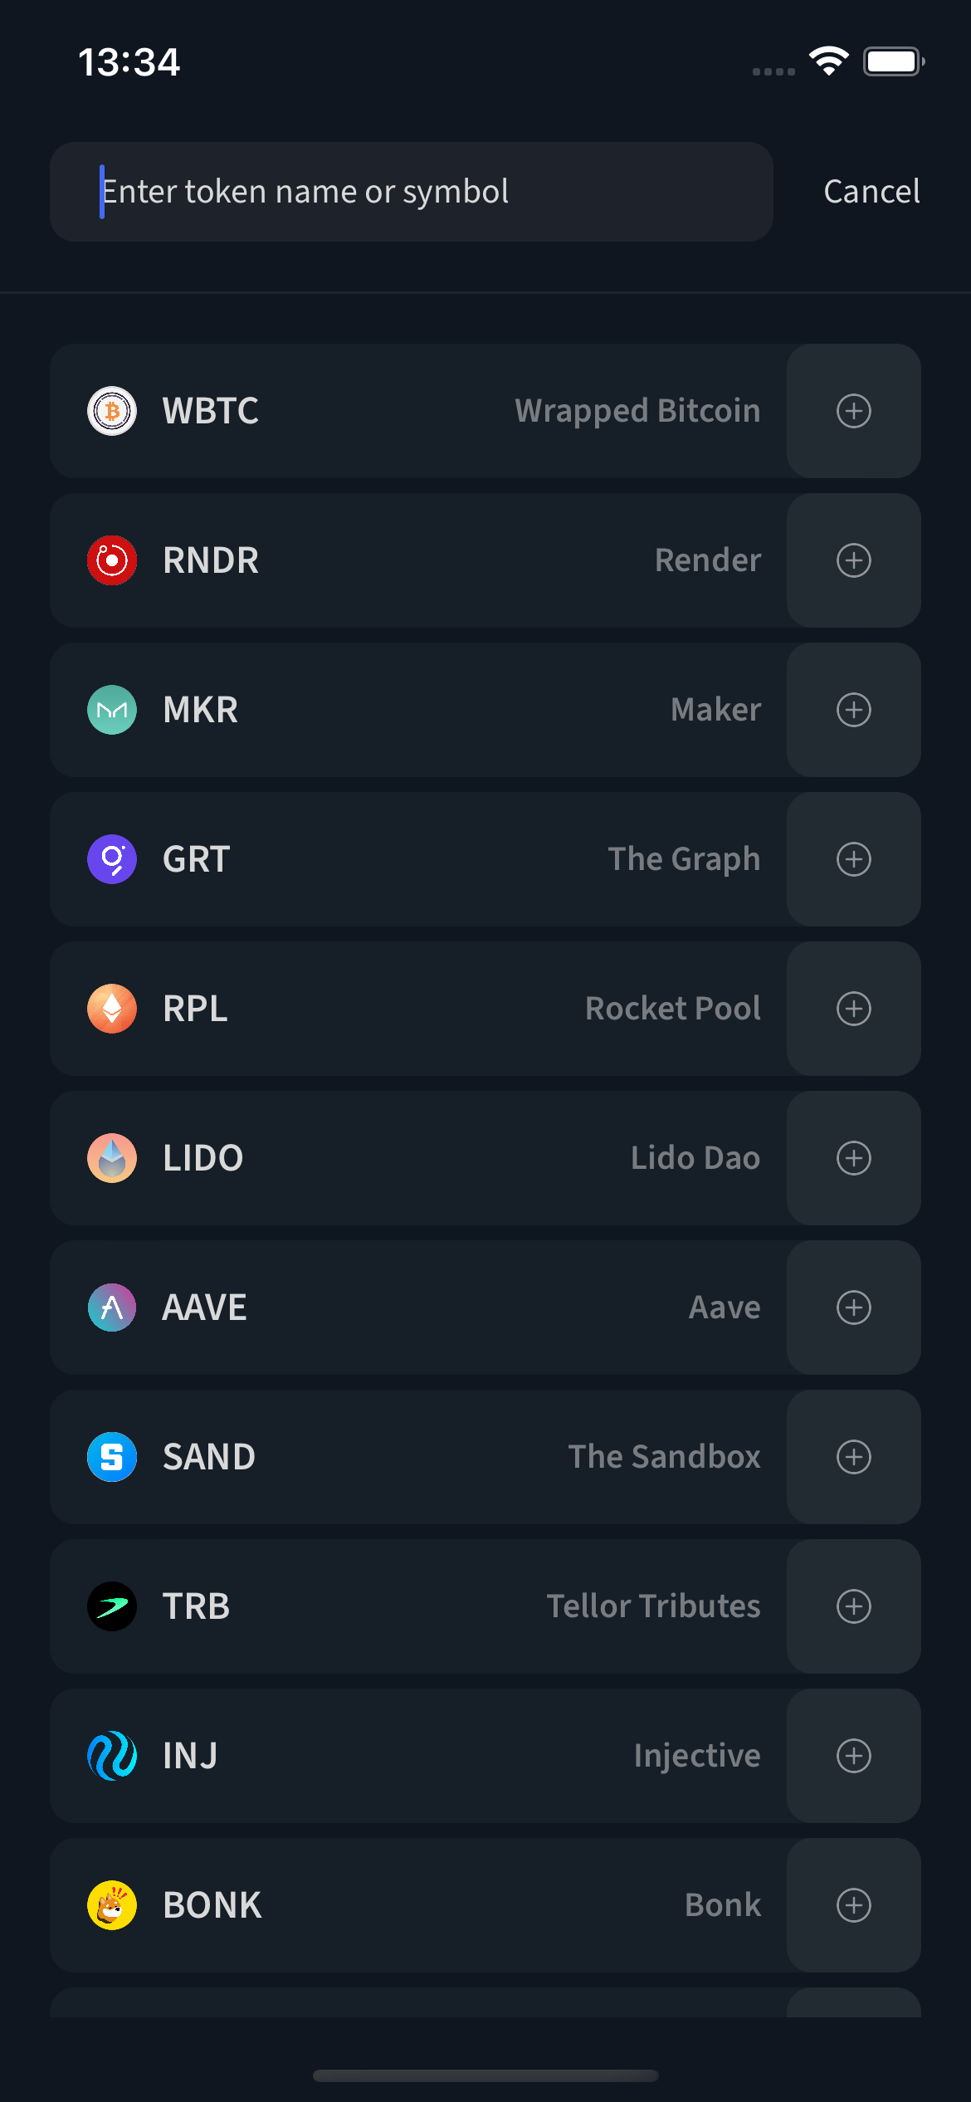Add Injective with its plus icon
The height and width of the screenshot is (2102, 971).
(853, 1756)
